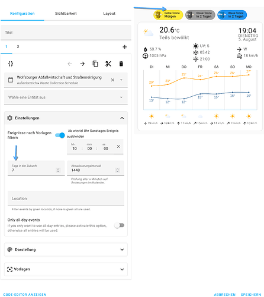Click Sunday forecast sun icon below SO

point(233,116)
